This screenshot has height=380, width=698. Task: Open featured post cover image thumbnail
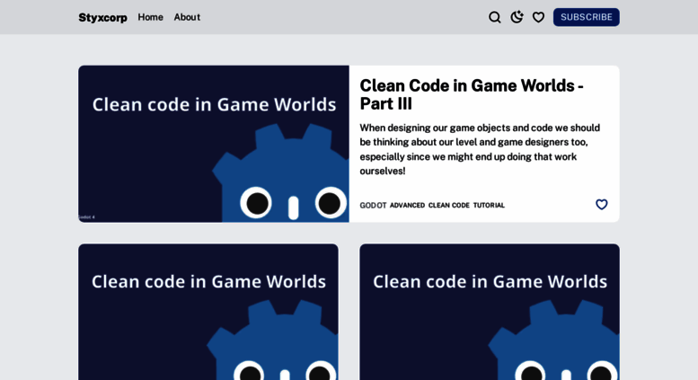point(214,144)
